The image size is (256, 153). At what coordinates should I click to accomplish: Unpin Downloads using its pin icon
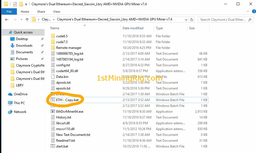tap(42, 46)
